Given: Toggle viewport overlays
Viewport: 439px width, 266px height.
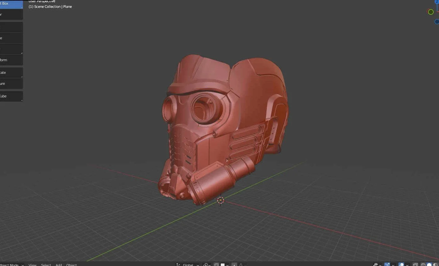Looking at the screenshot, I should pos(401,264).
